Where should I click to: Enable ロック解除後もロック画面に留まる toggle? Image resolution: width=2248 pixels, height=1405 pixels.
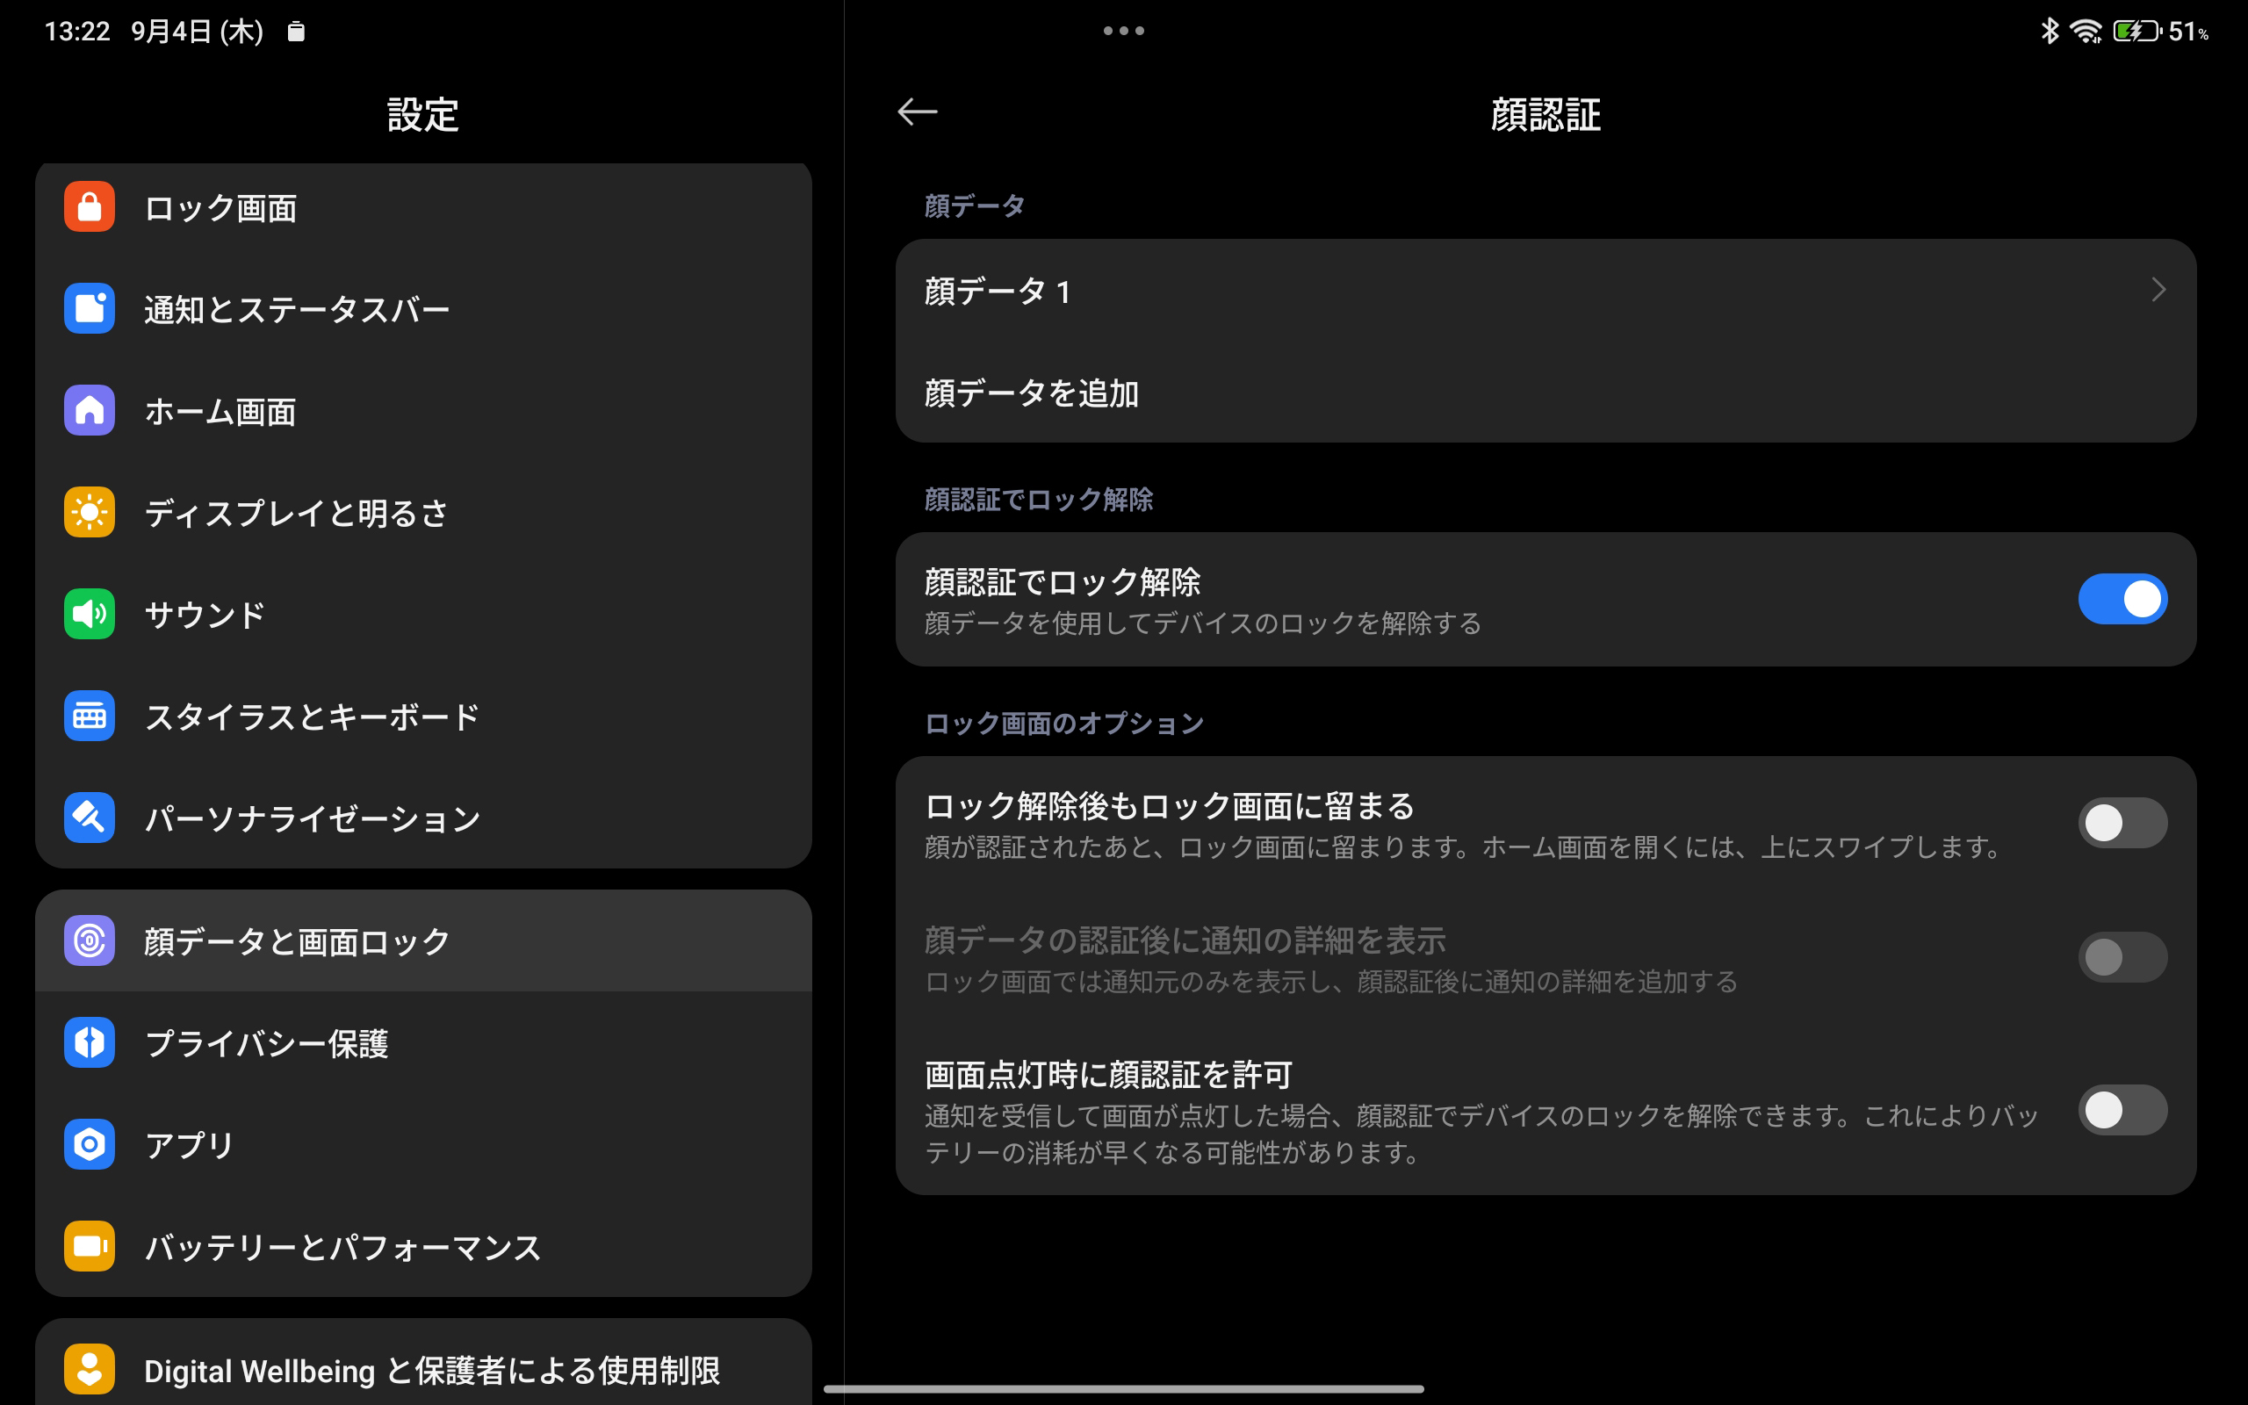2122,823
